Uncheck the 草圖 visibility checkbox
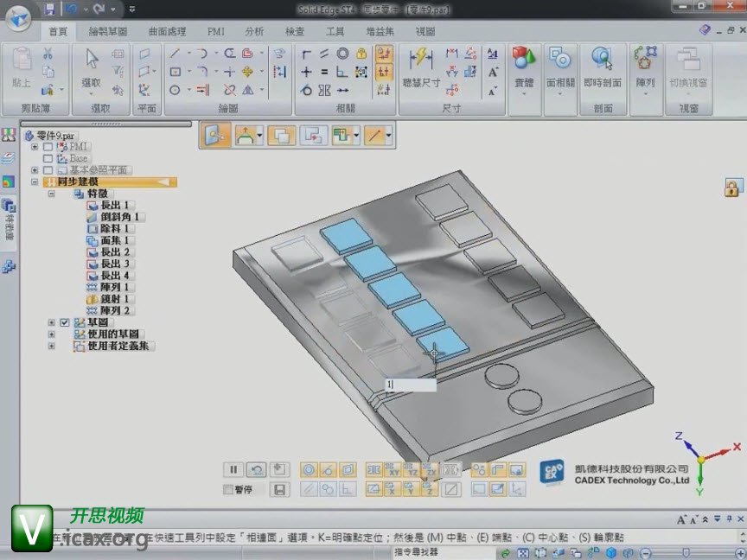Screen dimensions: 747x560 click(64, 322)
